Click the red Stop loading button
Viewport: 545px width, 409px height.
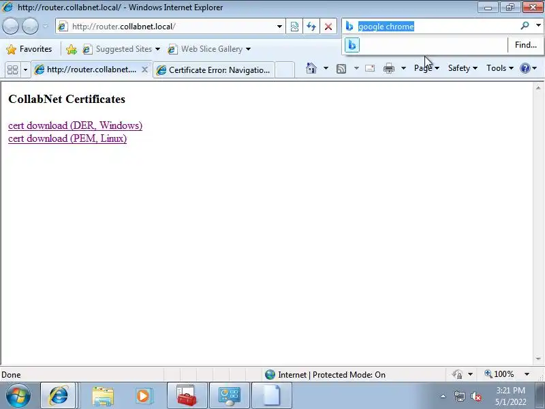click(328, 27)
